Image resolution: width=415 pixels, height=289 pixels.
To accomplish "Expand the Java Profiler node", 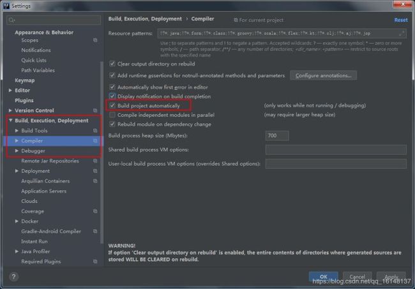I will [x=17, y=251].
